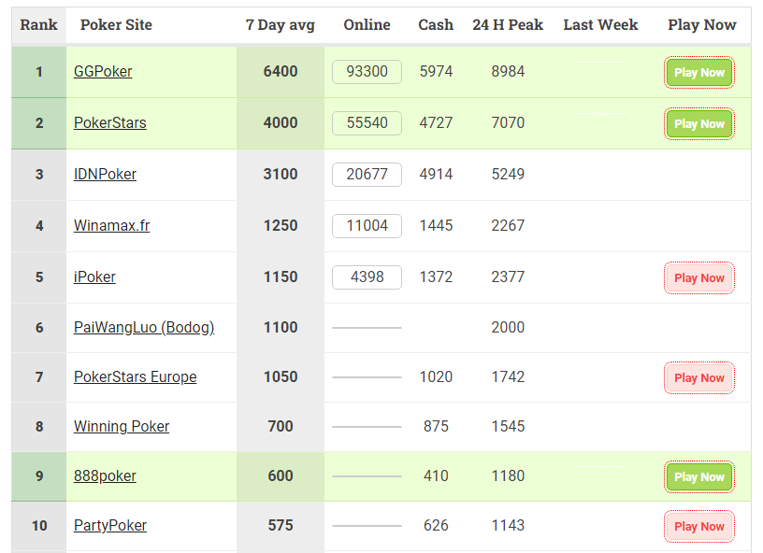The height and width of the screenshot is (553, 763).
Task: Open the PokerStars site link
Action: pyautogui.click(x=110, y=123)
